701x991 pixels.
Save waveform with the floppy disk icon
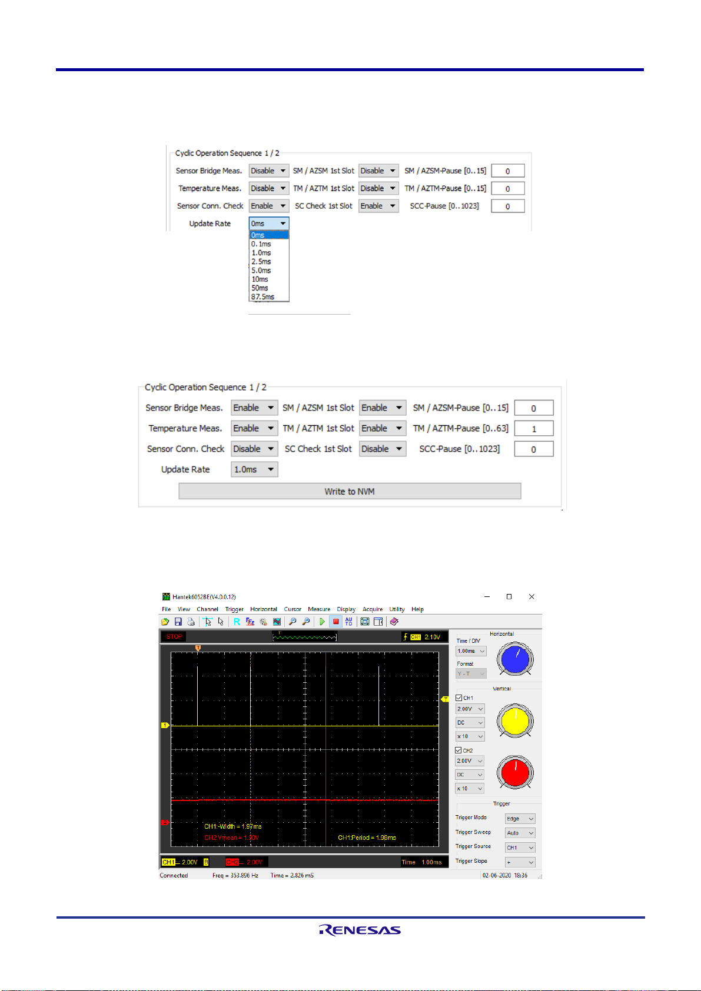(x=178, y=622)
